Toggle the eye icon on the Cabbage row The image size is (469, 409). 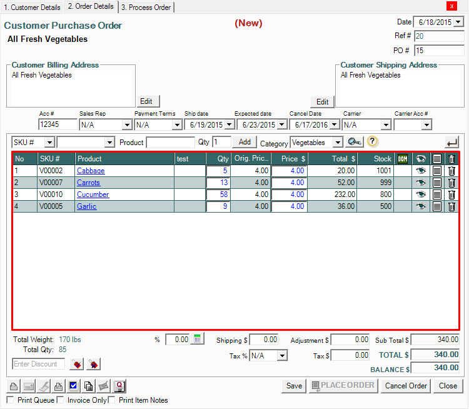[421, 171]
